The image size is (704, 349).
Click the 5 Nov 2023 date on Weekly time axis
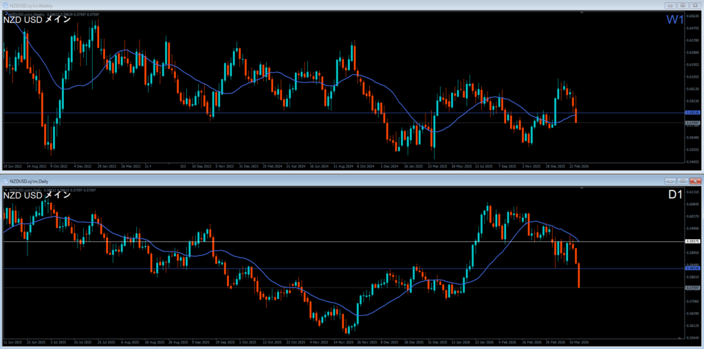click(x=225, y=166)
